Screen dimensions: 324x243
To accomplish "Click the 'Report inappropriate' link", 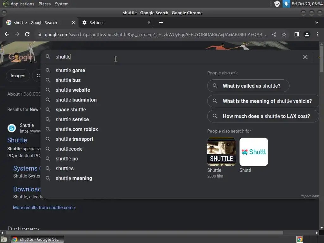I will coord(310,196).
